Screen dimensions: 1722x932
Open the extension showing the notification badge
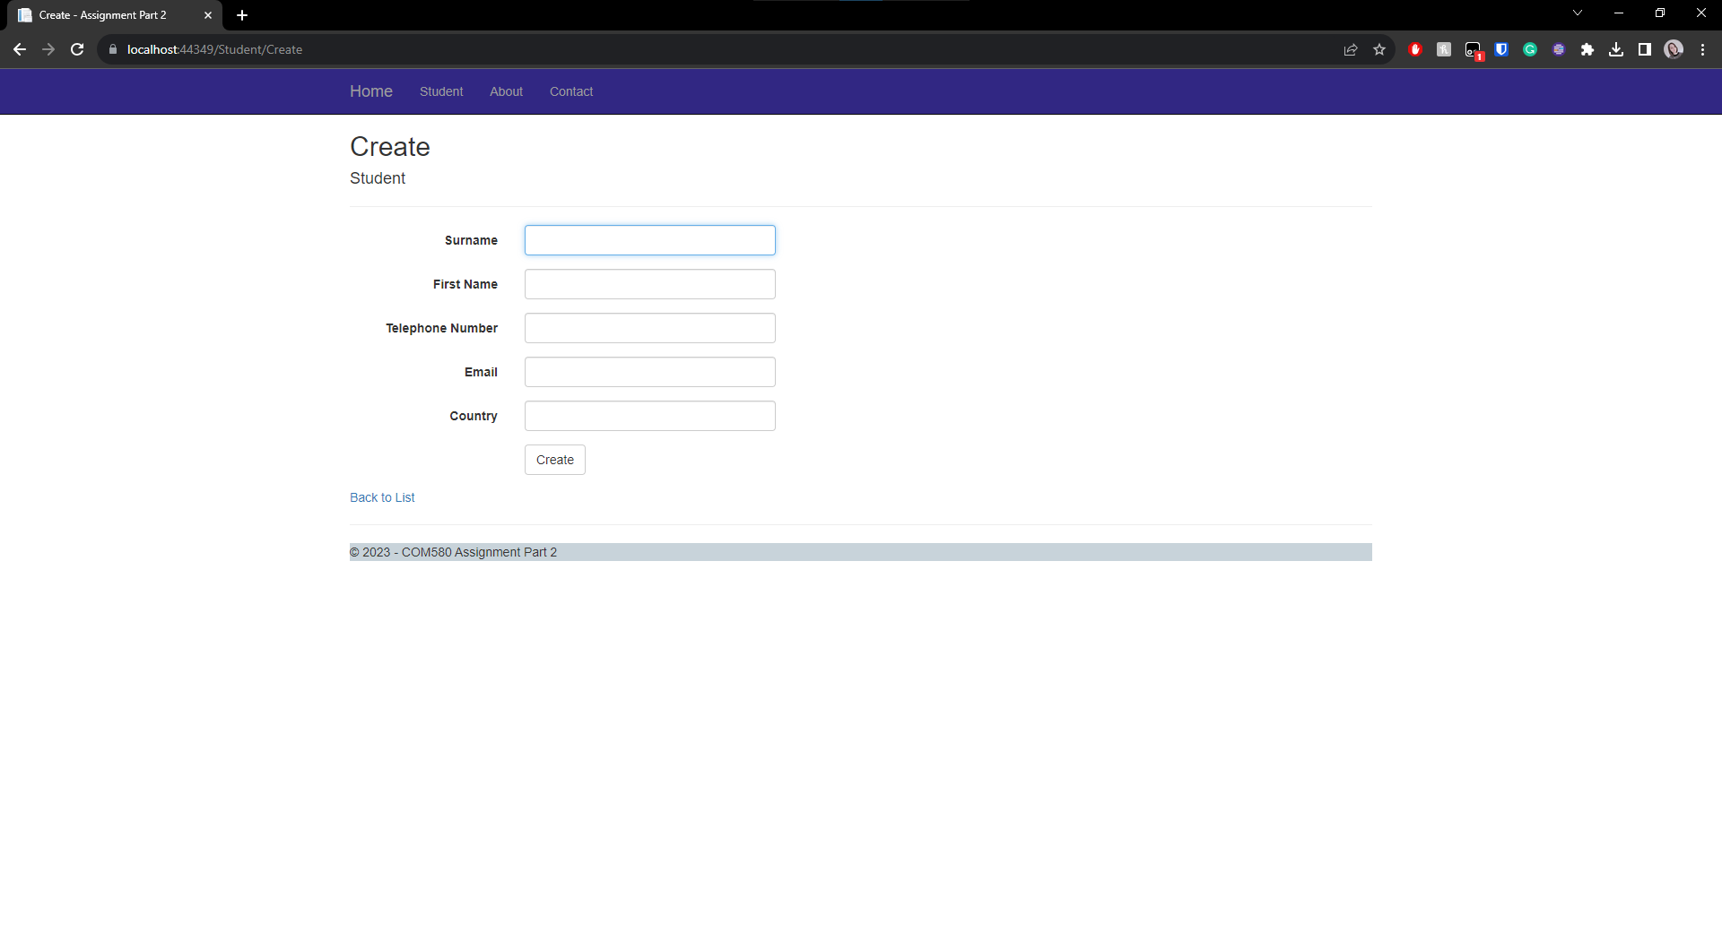coord(1473,49)
